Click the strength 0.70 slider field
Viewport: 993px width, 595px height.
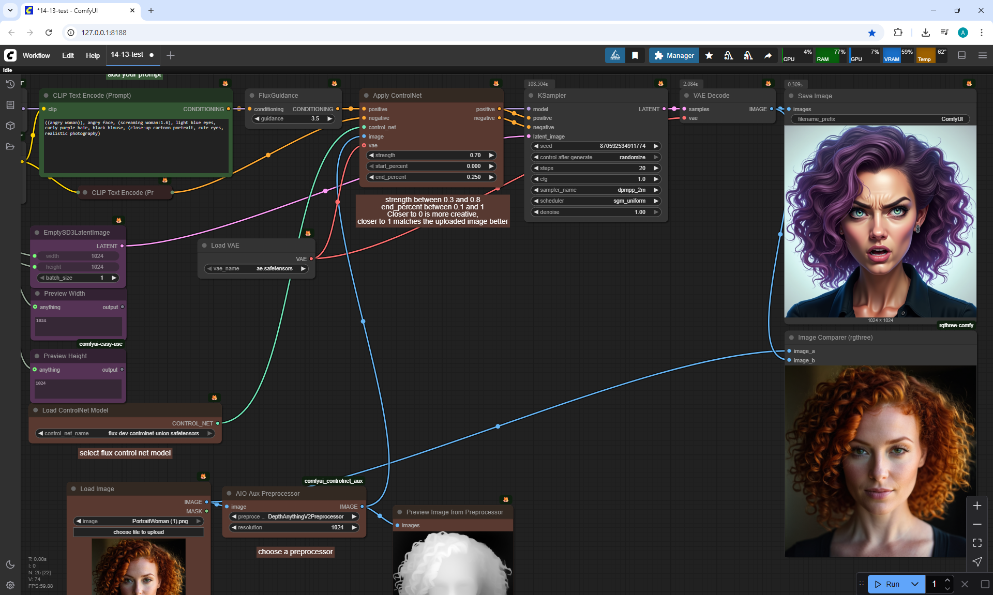(431, 155)
